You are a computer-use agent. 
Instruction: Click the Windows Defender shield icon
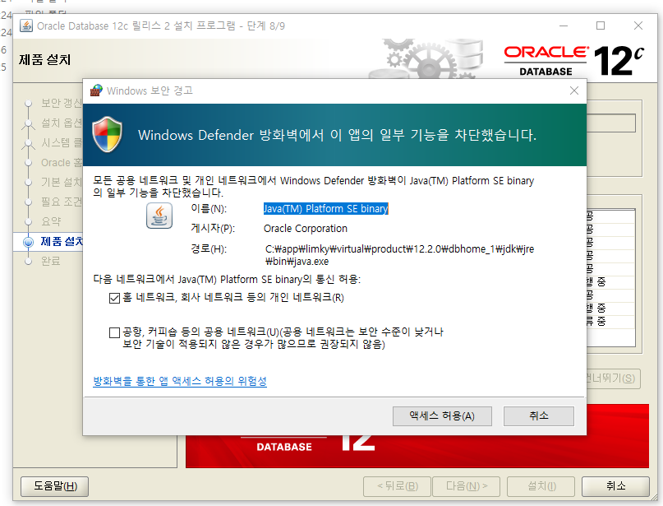(x=108, y=135)
